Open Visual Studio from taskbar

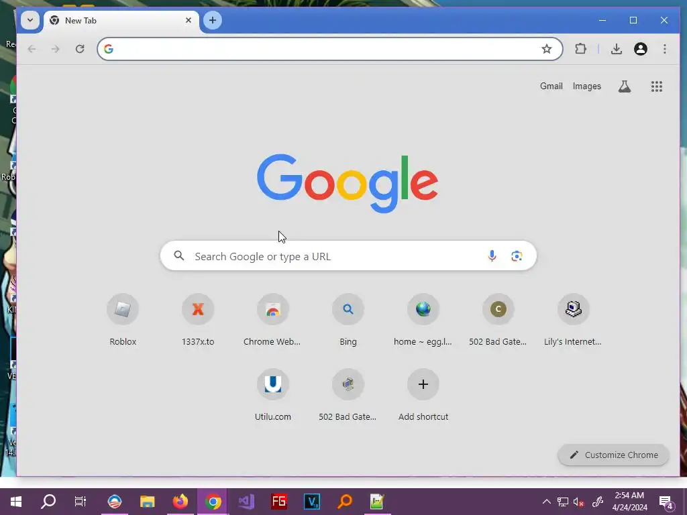(x=246, y=502)
